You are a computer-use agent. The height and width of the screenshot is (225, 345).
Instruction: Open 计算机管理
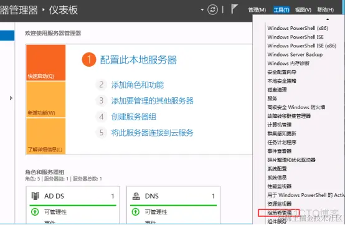[280, 125]
